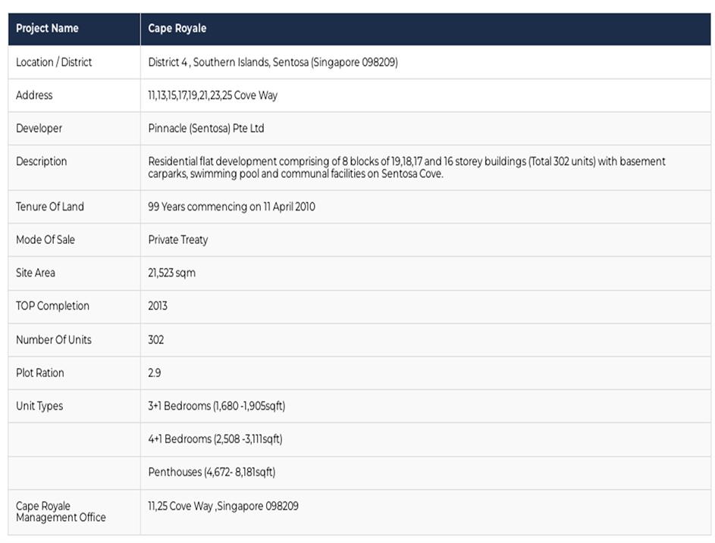Click the 'Cape Royale' header title

[x=177, y=29]
